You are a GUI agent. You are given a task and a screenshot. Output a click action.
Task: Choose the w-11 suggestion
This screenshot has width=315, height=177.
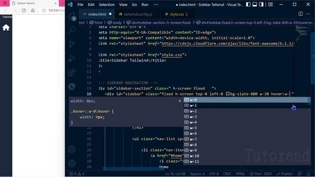[247, 161]
